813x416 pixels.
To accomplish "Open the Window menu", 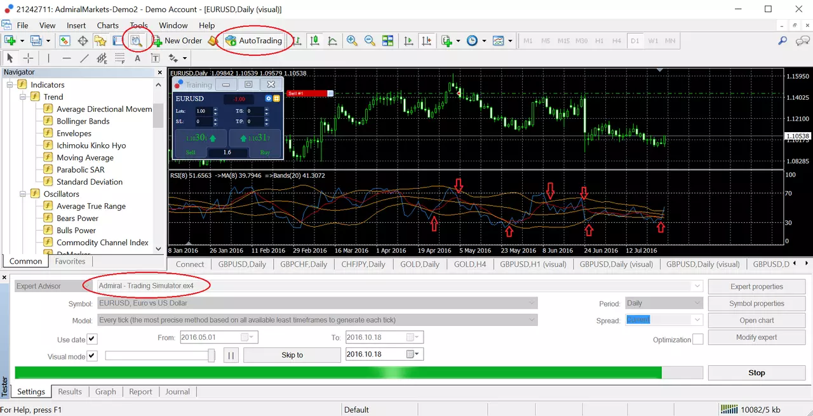I will [173, 25].
